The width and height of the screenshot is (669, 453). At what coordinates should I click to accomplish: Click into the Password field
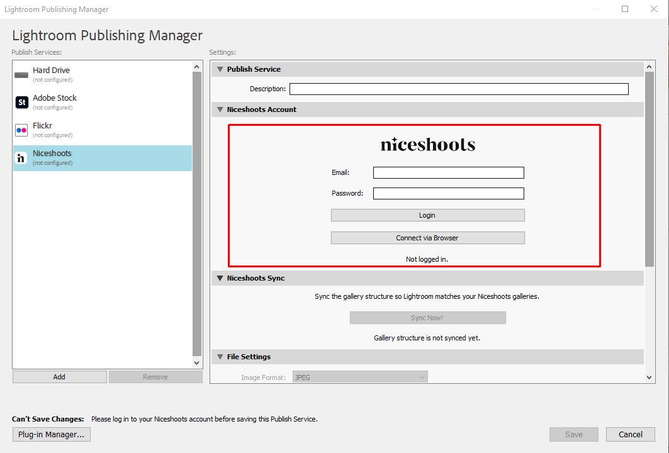coord(449,193)
